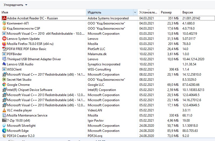Image resolution: width=215 pixels, height=141 pixels.
Task: Select the Континент-АП name text
Action: click(x=18, y=23)
